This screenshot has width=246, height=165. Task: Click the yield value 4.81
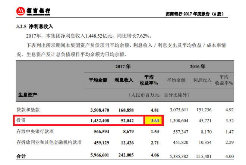pyautogui.click(x=155, y=110)
